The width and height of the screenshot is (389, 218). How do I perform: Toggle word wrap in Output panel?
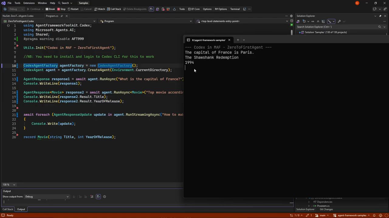point(98,197)
